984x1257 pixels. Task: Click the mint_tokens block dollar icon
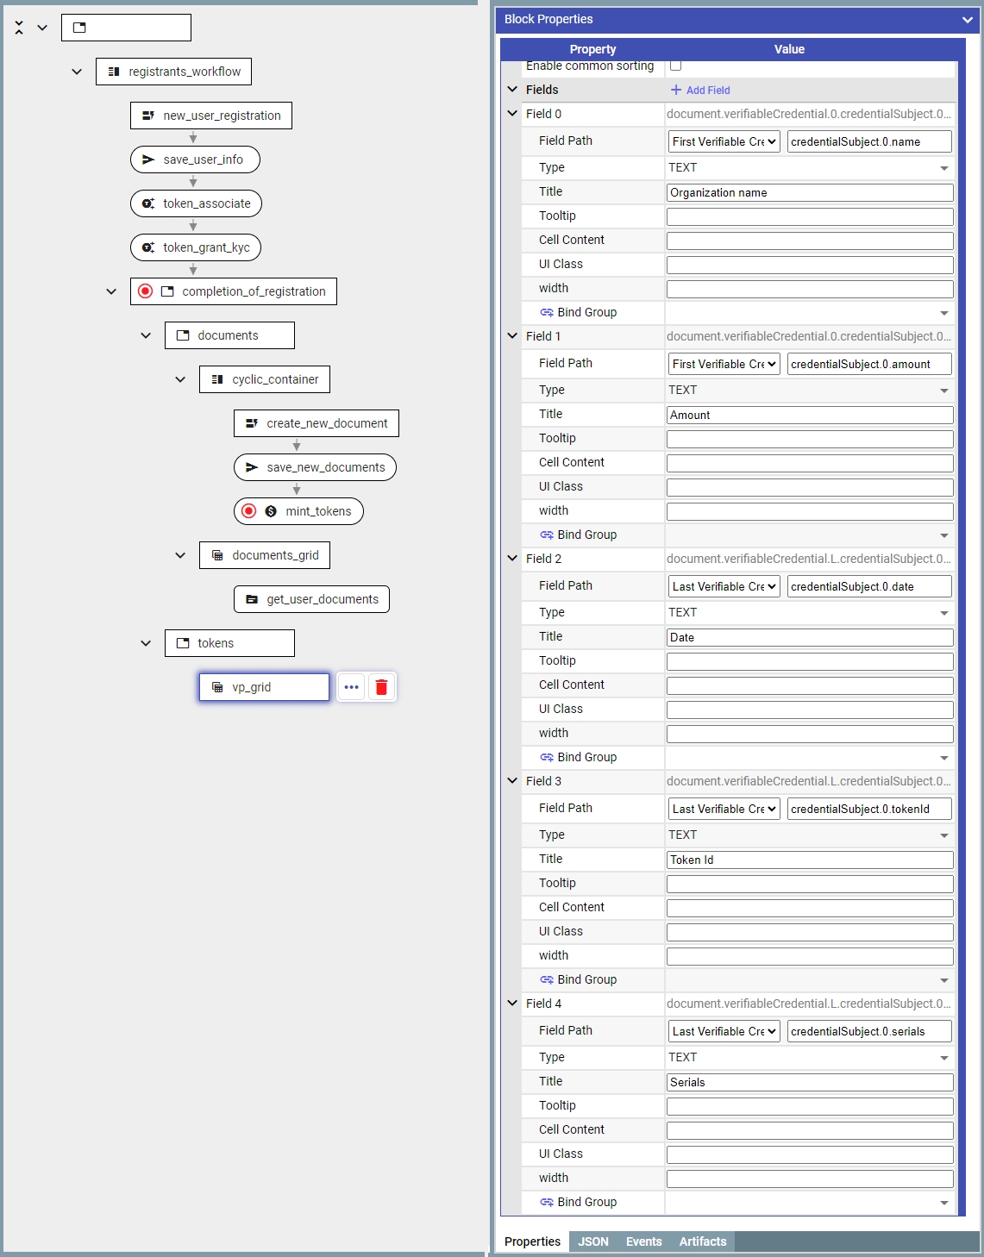(271, 511)
